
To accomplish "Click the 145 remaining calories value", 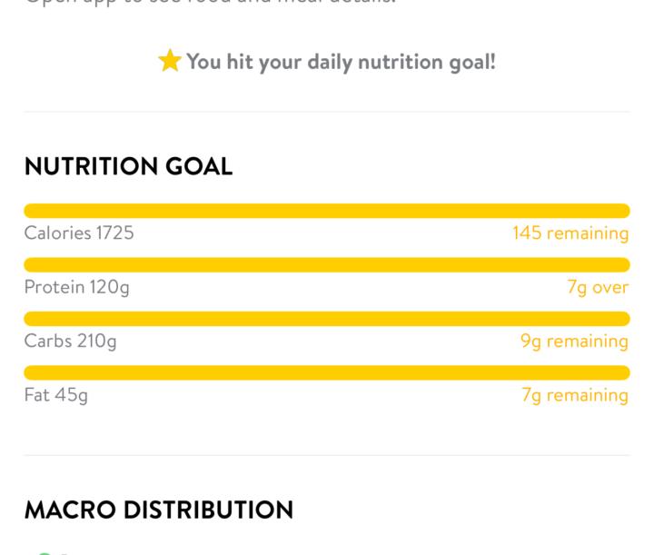I will point(570,233).
